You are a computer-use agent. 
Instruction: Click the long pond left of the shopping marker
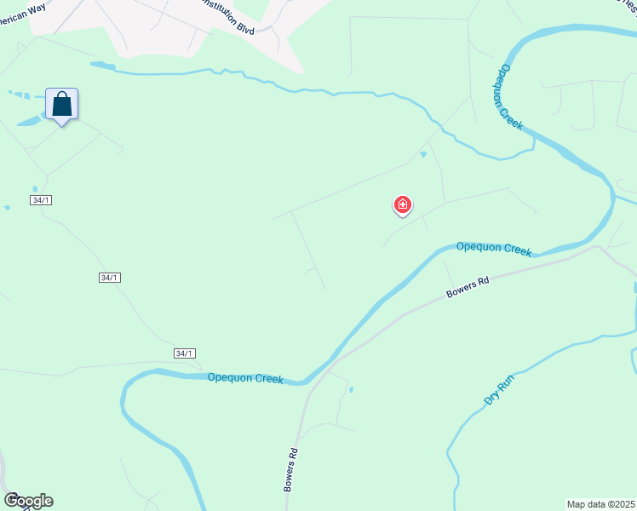click(x=30, y=121)
